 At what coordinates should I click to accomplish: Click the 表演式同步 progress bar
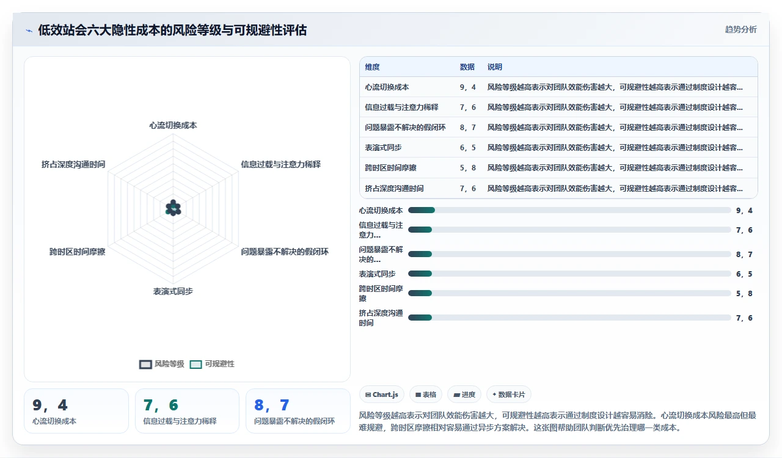[569, 274]
